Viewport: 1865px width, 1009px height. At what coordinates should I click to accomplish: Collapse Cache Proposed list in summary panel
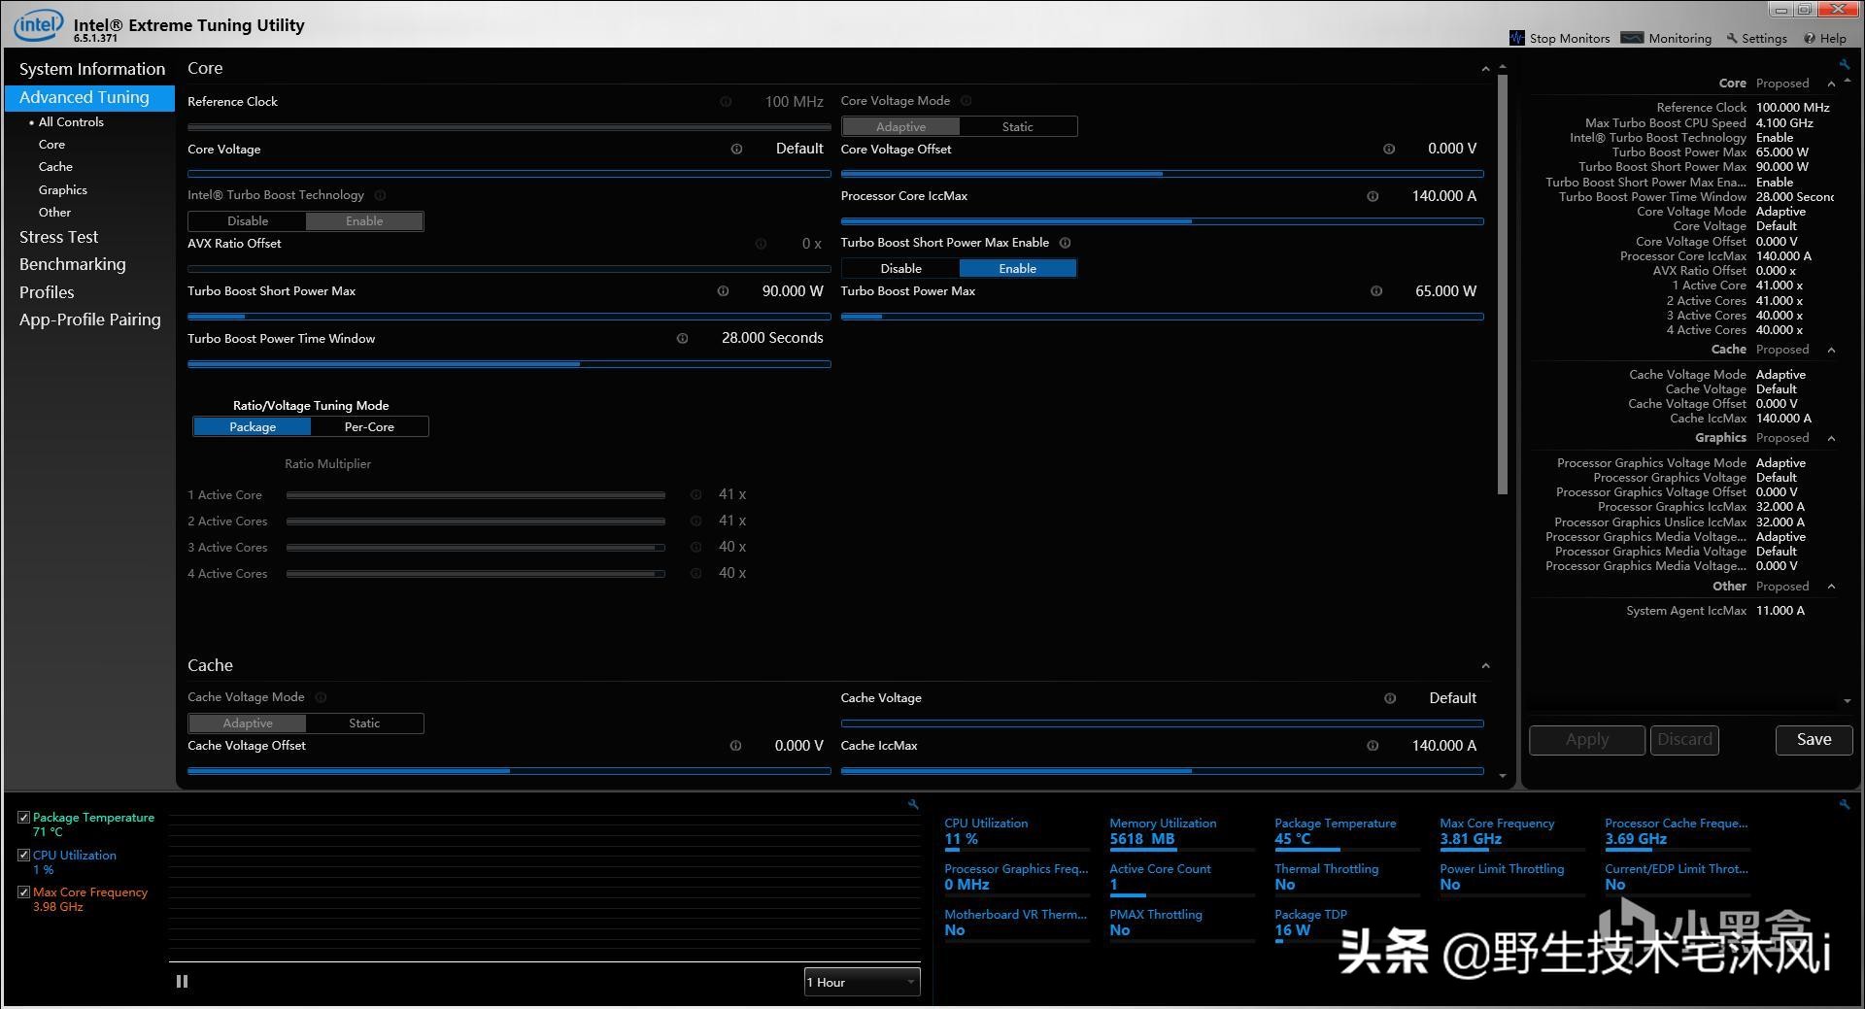(1831, 350)
